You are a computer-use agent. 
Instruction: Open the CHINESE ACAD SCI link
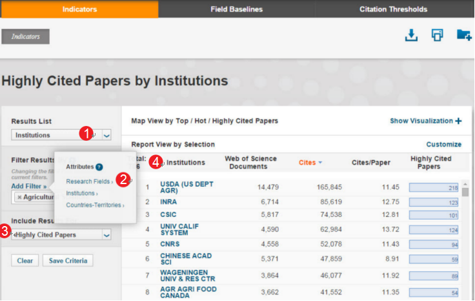[186, 259]
